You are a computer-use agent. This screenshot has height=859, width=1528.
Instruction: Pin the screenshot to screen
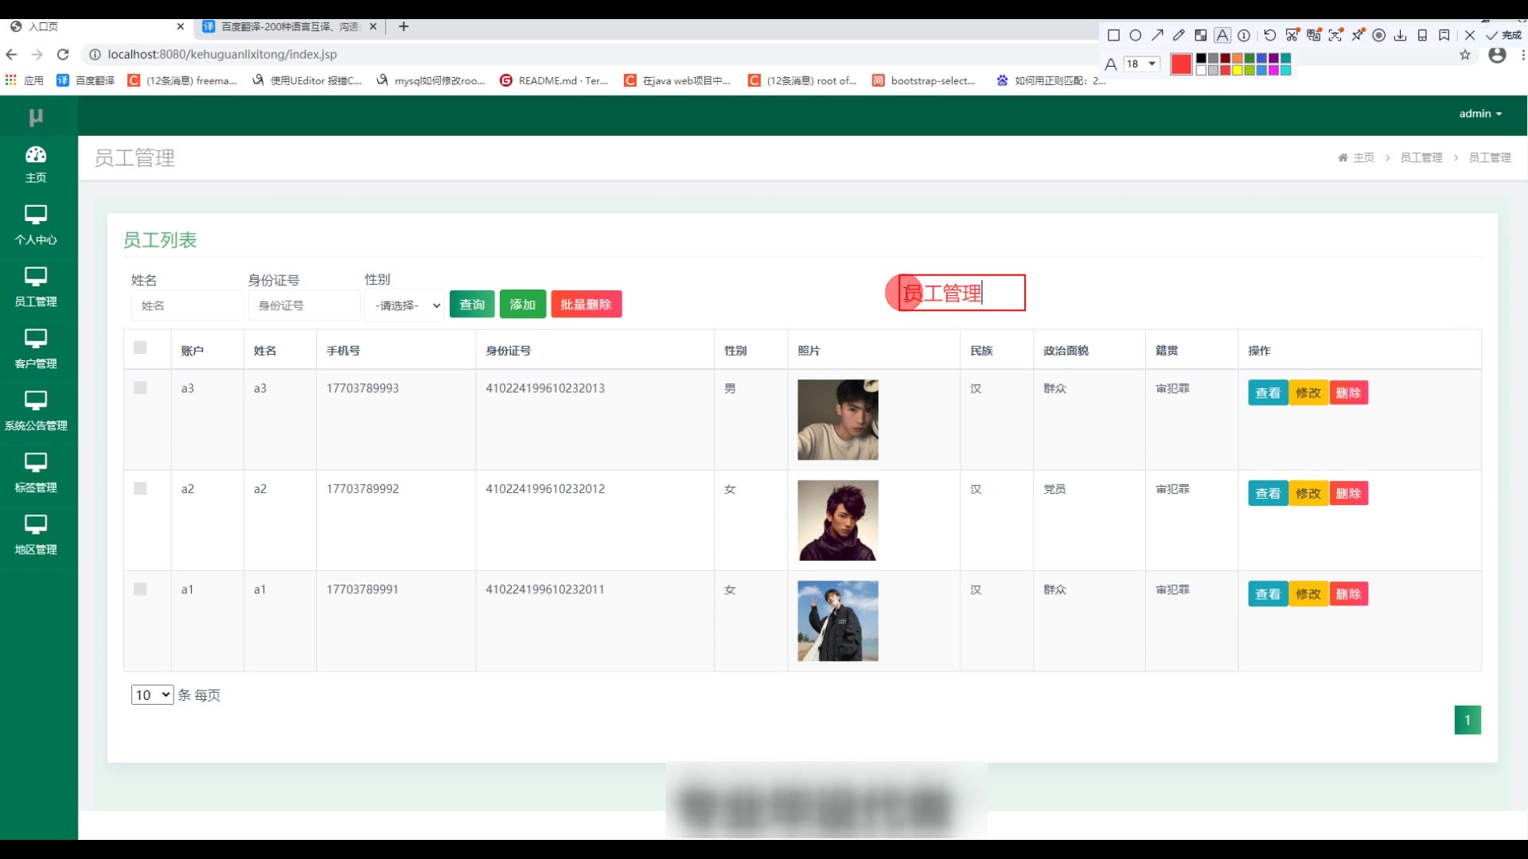point(1358,35)
